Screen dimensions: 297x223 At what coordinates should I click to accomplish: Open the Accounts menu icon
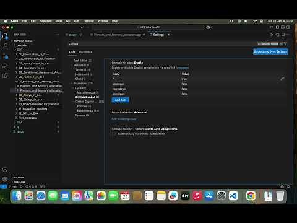click(5, 170)
